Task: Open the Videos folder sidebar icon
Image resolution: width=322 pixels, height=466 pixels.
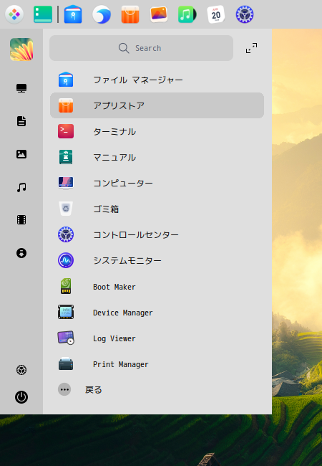Action: pos(21,220)
